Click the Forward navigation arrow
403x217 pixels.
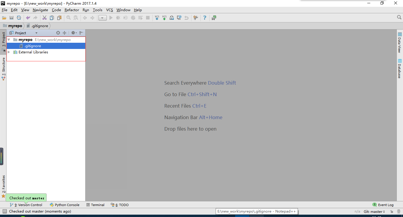92,18
